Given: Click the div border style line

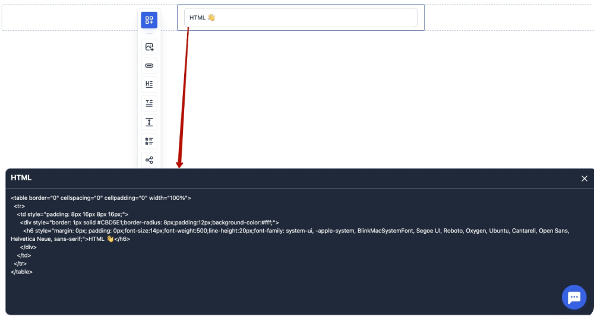Looking at the screenshot, I should point(149,222).
